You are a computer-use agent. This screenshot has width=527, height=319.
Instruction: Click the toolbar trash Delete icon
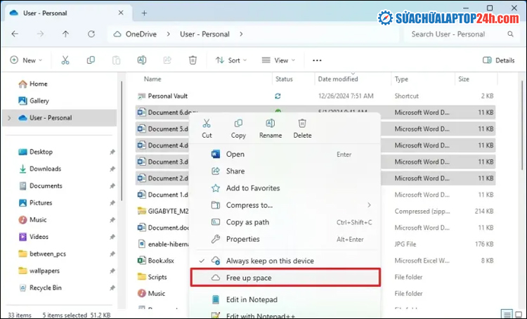[x=193, y=60]
